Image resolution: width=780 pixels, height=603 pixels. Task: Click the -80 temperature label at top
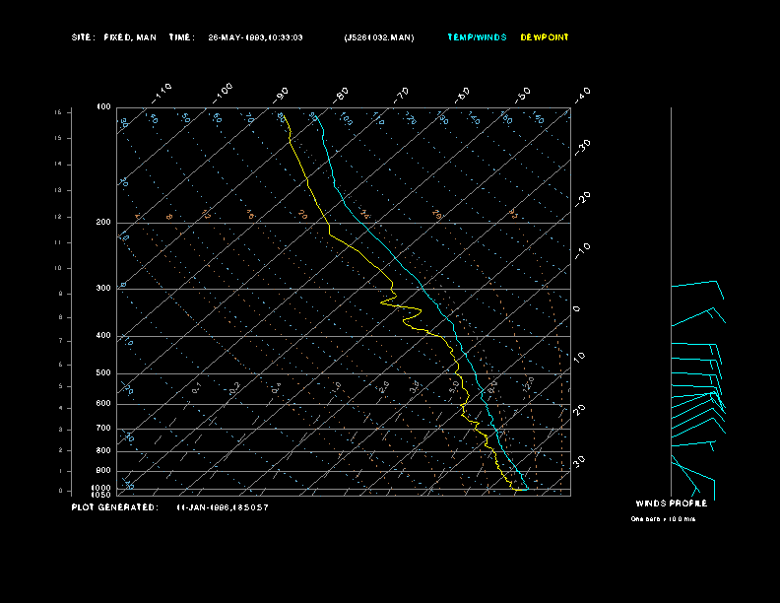[342, 94]
